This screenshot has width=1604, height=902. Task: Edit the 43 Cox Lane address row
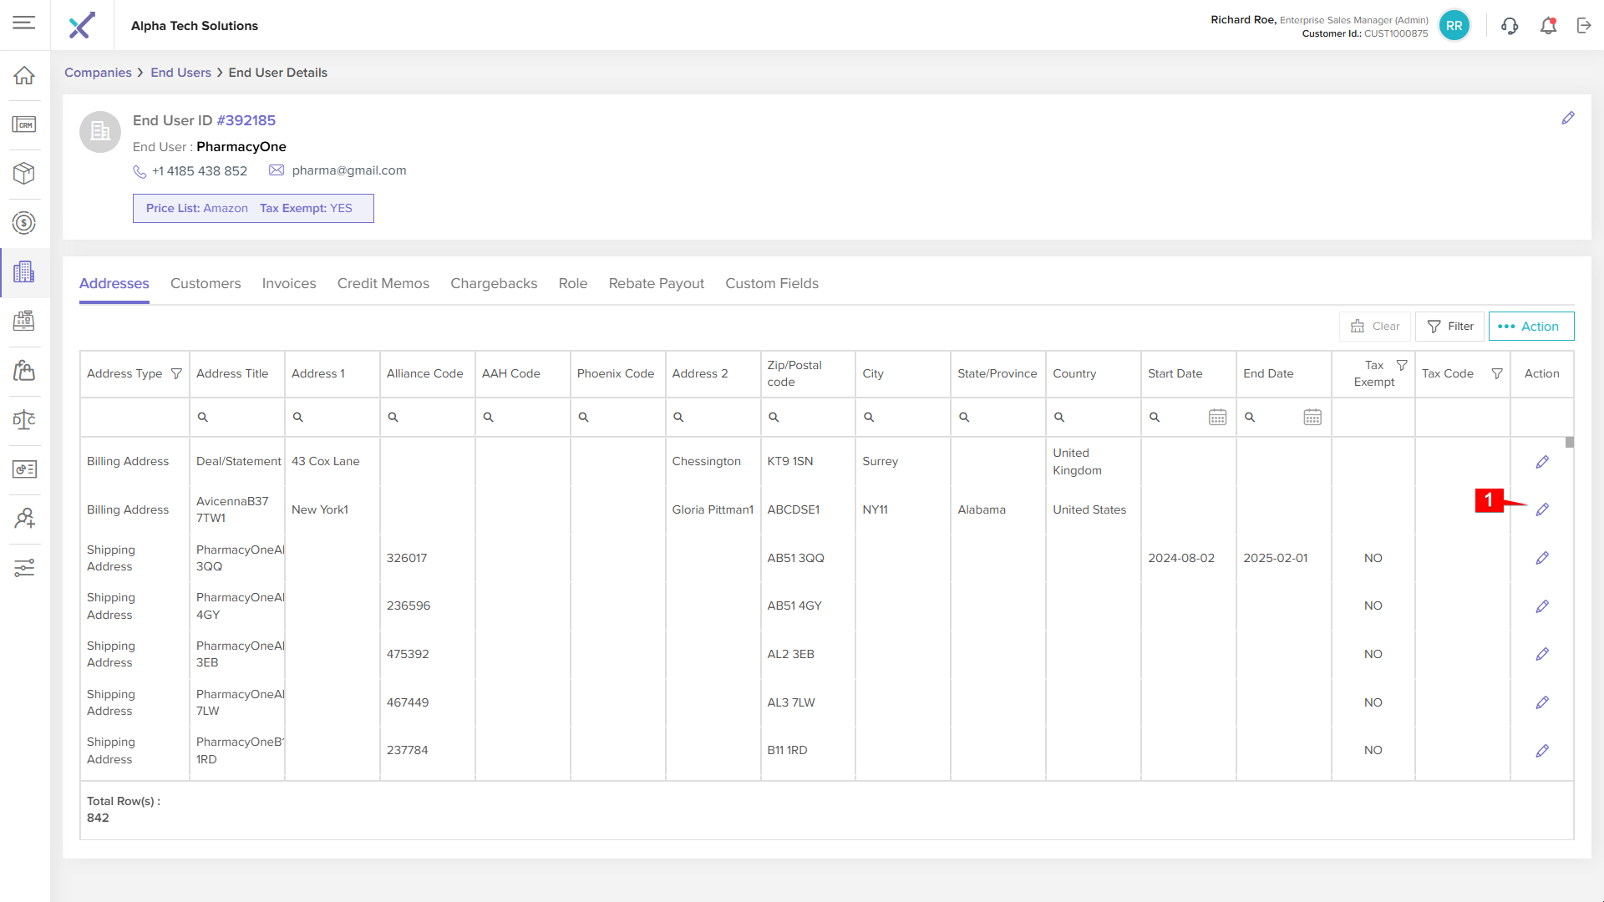pyautogui.click(x=1542, y=462)
